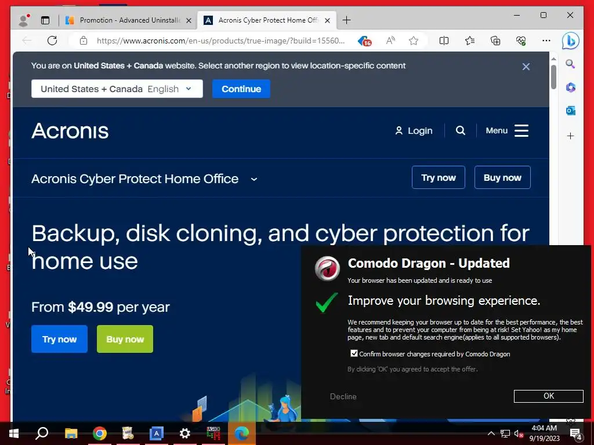Click Buy now in the product header

coord(502,177)
